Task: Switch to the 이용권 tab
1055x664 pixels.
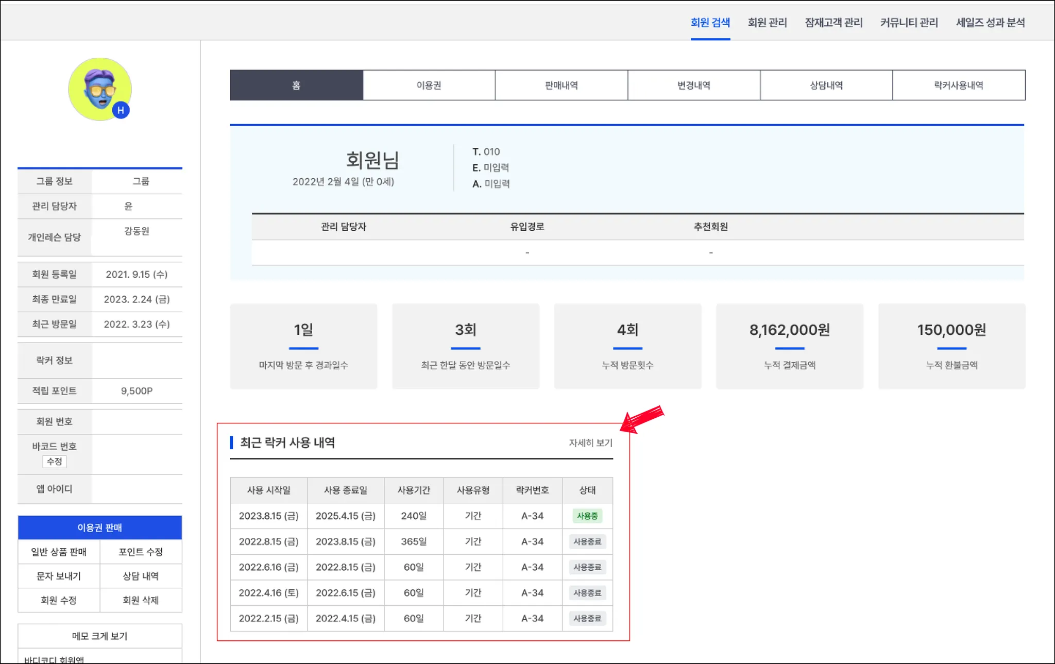Action: tap(429, 86)
